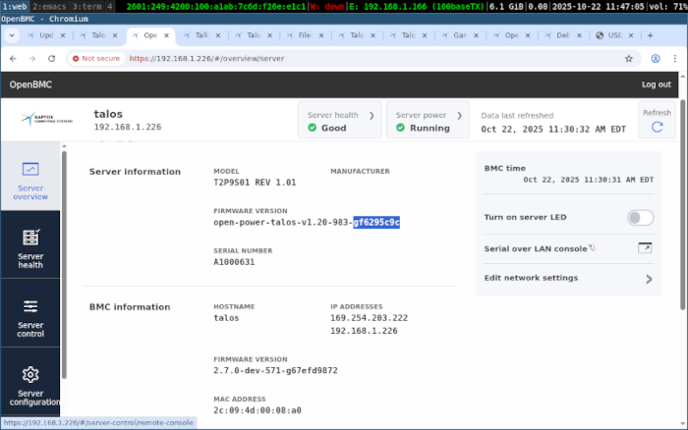The width and height of the screenshot is (688, 430).
Task: Open the Server health sidebar section
Action: (30, 238)
